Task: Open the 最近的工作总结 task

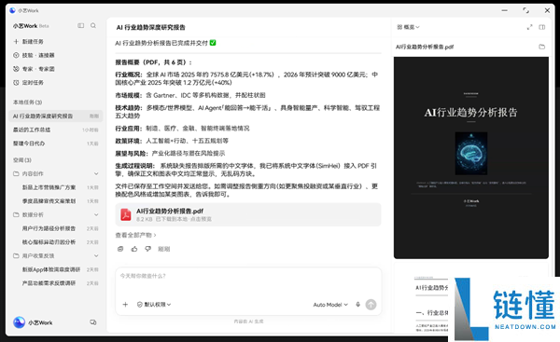Action: [x=56, y=130]
